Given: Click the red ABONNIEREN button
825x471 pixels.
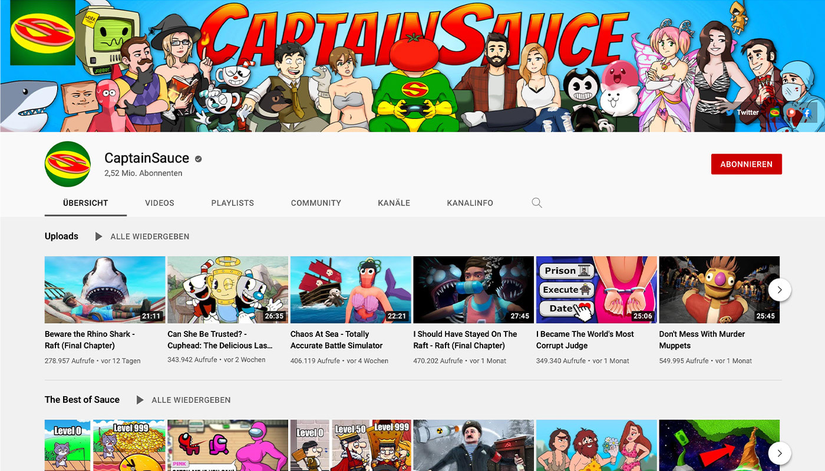Looking at the screenshot, I should pyautogui.click(x=746, y=164).
